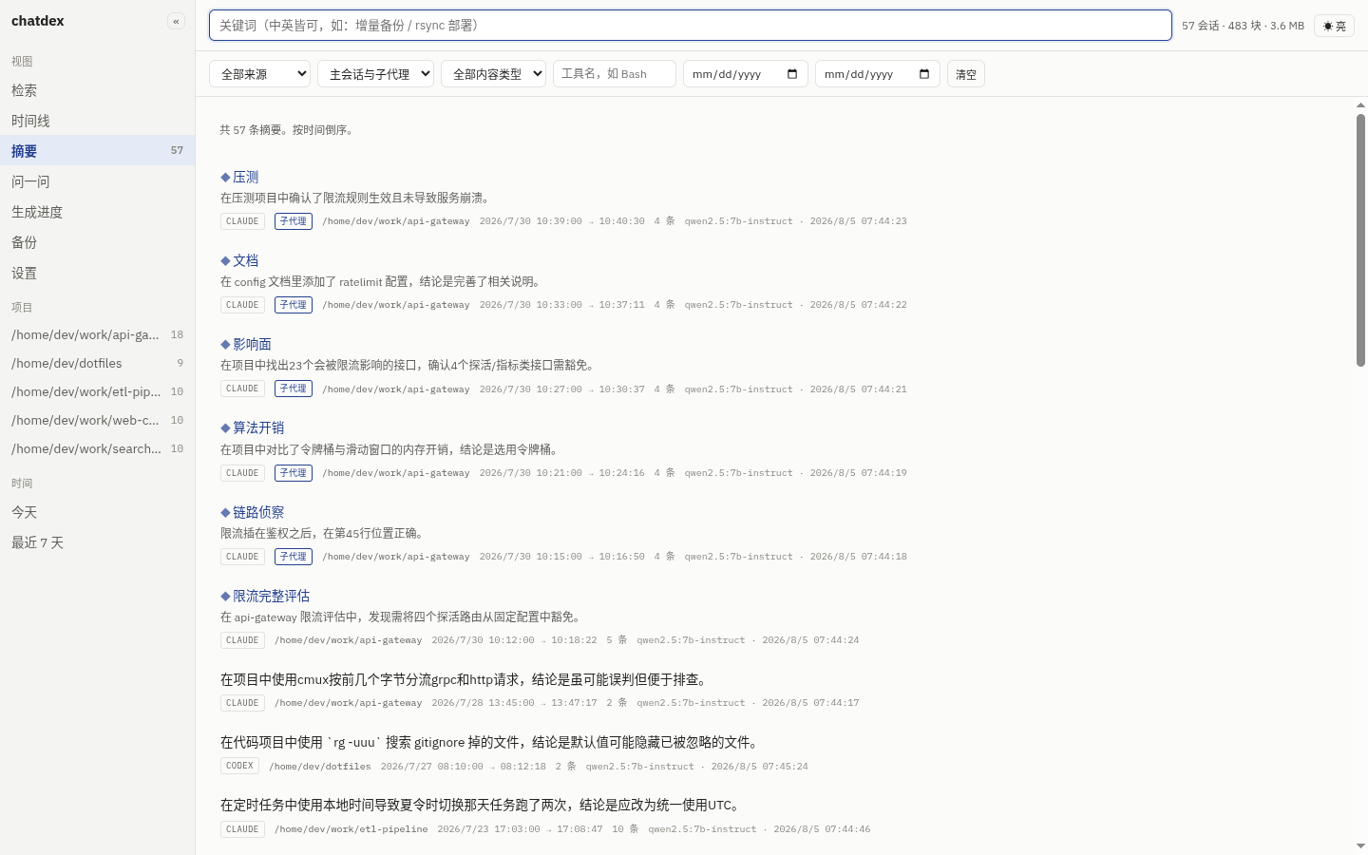The height and width of the screenshot is (855, 1368).
Task: Click the 子代理 badge on the 影响面 entry
Action: (x=294, y=389)
